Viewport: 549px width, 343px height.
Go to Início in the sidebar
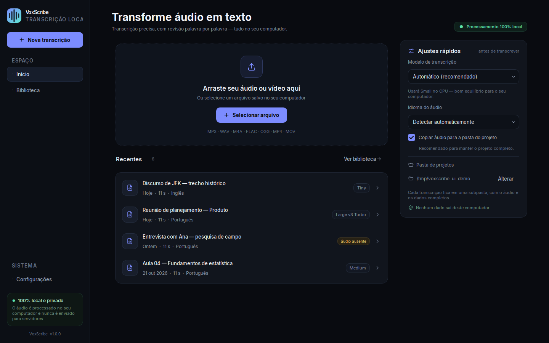click(x=45, y=74)
